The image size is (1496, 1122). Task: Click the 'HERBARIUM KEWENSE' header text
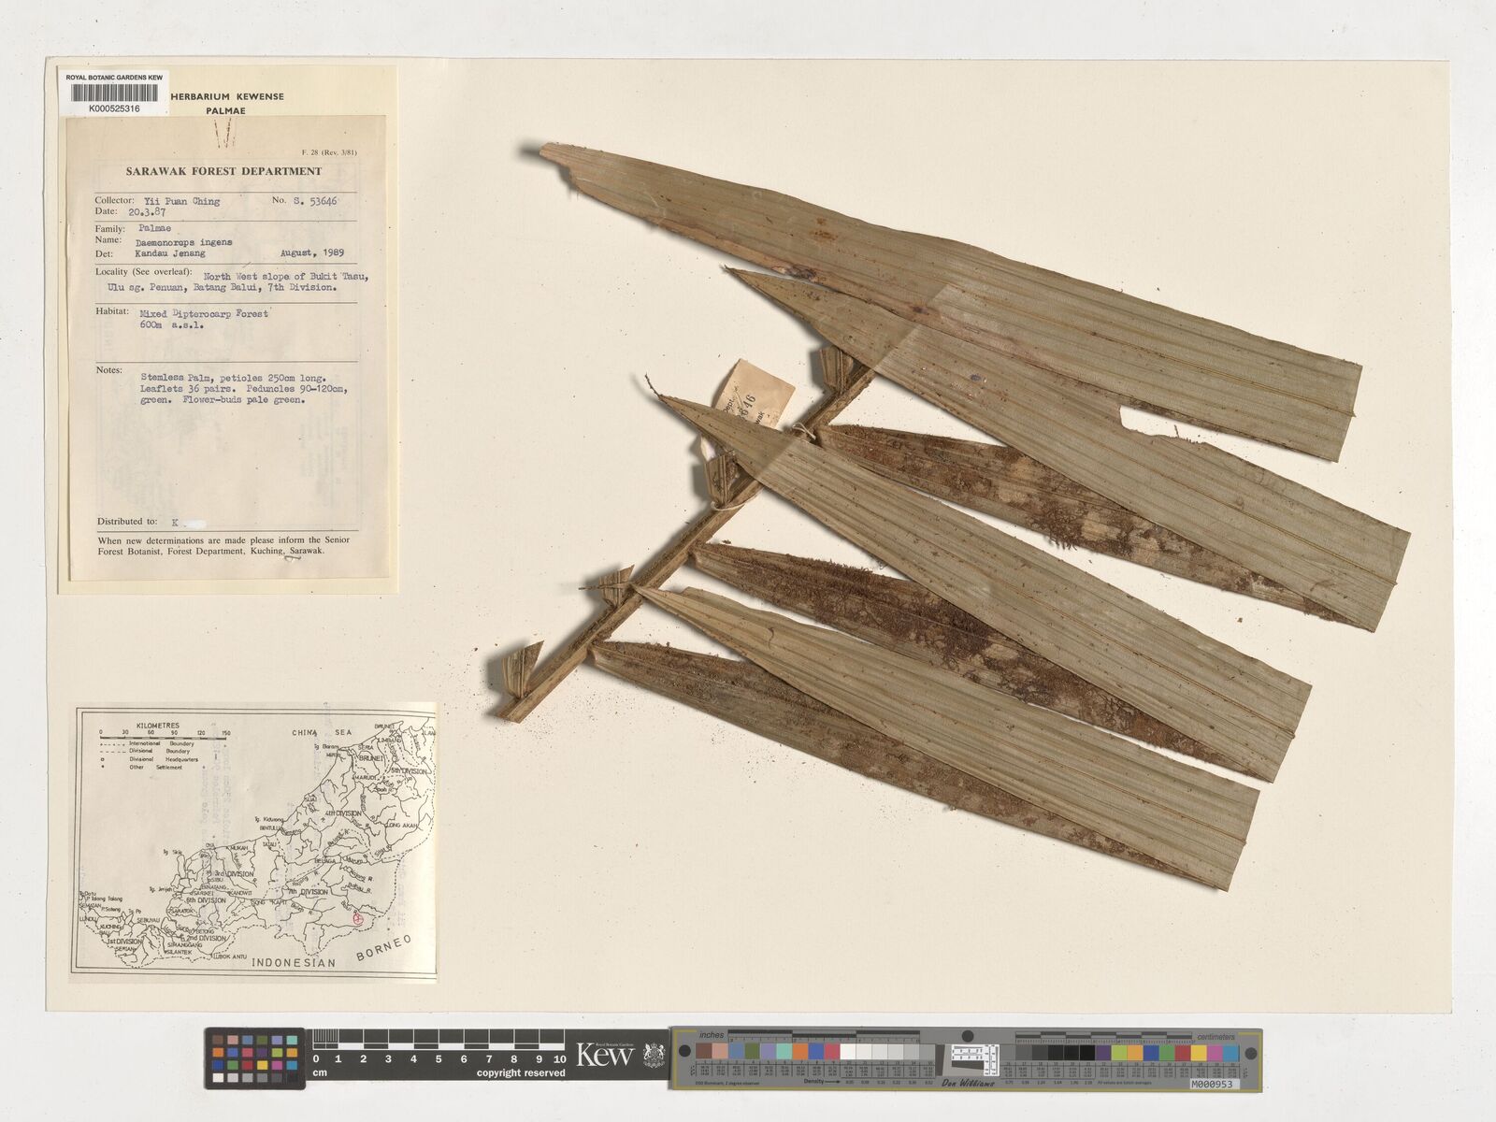pos(226,96)
